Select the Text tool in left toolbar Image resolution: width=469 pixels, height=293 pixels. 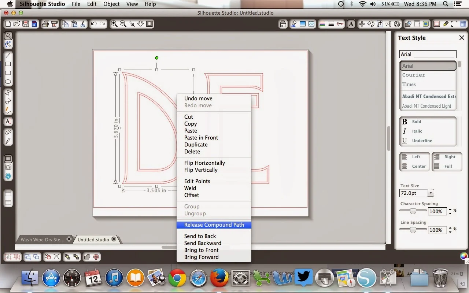pos(8,121)
